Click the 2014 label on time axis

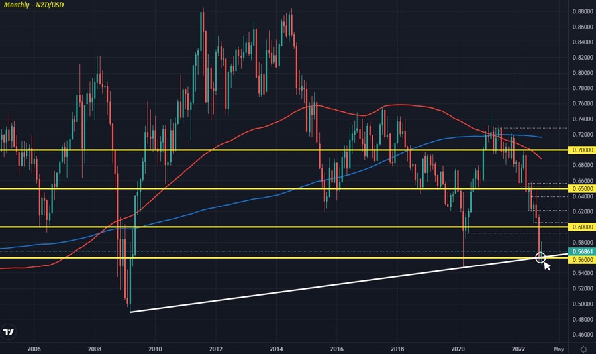276,349
